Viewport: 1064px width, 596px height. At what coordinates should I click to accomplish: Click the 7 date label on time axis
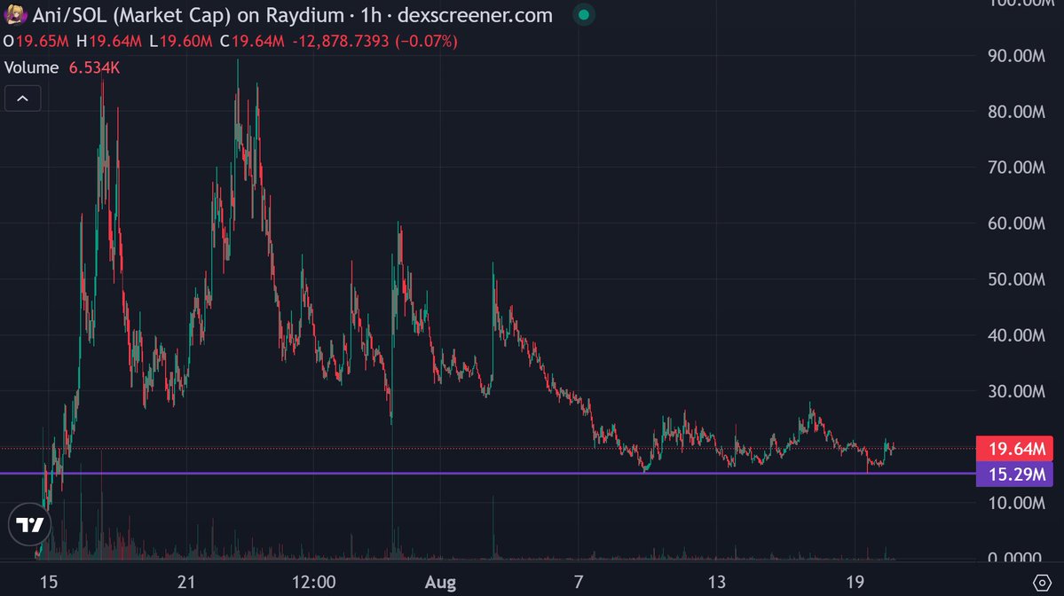[578, 582]
